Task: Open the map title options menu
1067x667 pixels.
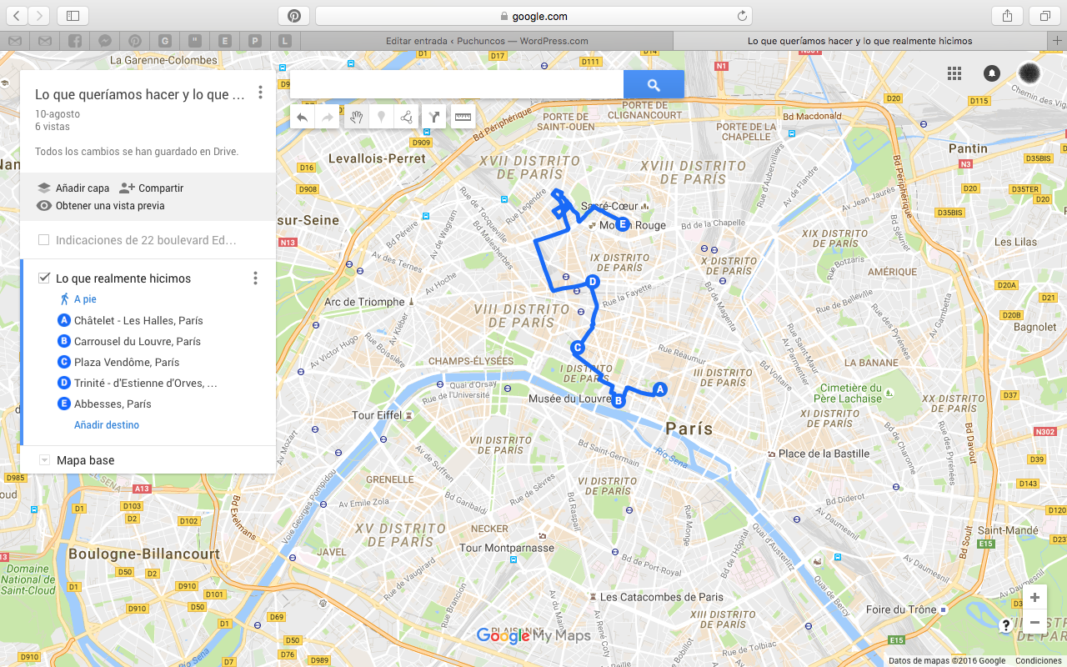Action: [x=260, y=93]
